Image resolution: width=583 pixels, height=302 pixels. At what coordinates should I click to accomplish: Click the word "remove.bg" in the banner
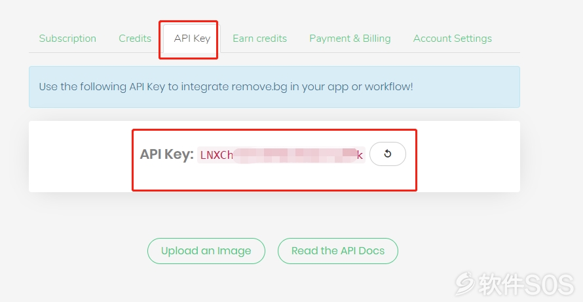pyautogui.click(x=259, y=87)
